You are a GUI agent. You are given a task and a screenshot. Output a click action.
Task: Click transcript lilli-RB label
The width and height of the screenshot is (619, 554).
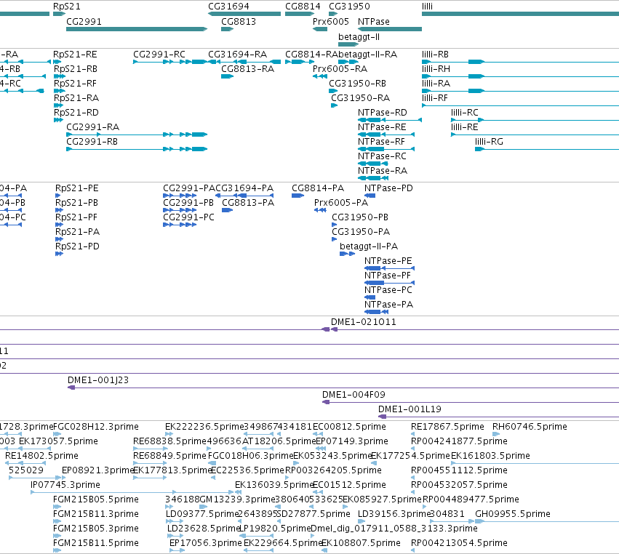(435, 55)
